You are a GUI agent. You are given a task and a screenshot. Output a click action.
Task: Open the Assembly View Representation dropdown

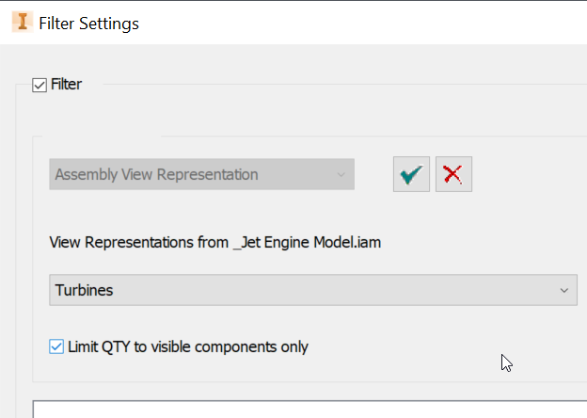point(201,174)
